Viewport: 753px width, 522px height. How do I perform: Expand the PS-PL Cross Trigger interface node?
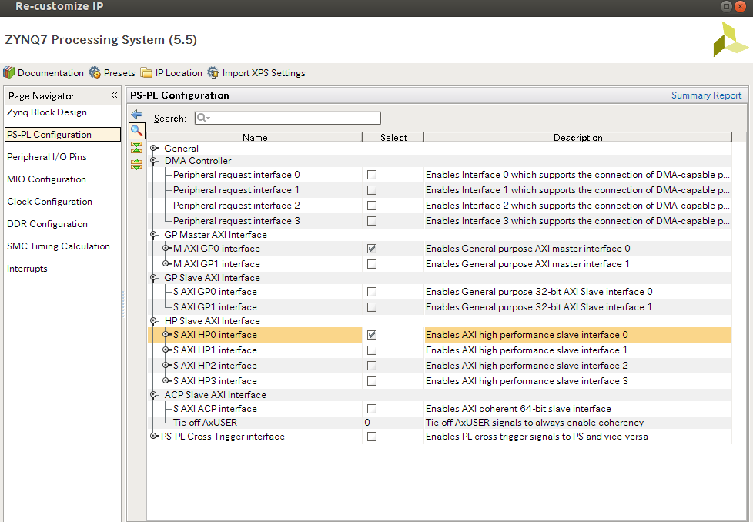pos(154,436)
